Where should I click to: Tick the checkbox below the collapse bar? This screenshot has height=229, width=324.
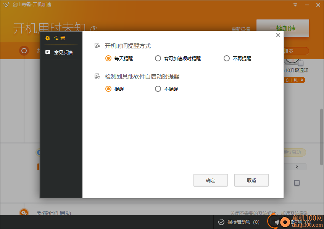(x=297, y=183)
